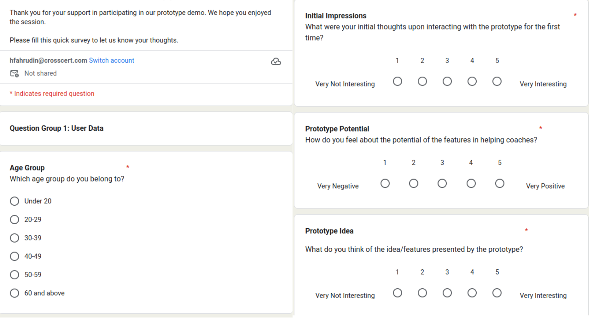Click the Question Group 1: User Data header
The image size is (590, 322).
pyautogui.click(x=56, y=128)
